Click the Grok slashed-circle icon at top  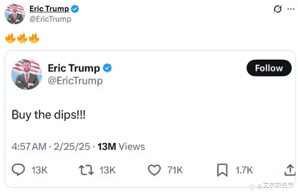pos(277,9)
